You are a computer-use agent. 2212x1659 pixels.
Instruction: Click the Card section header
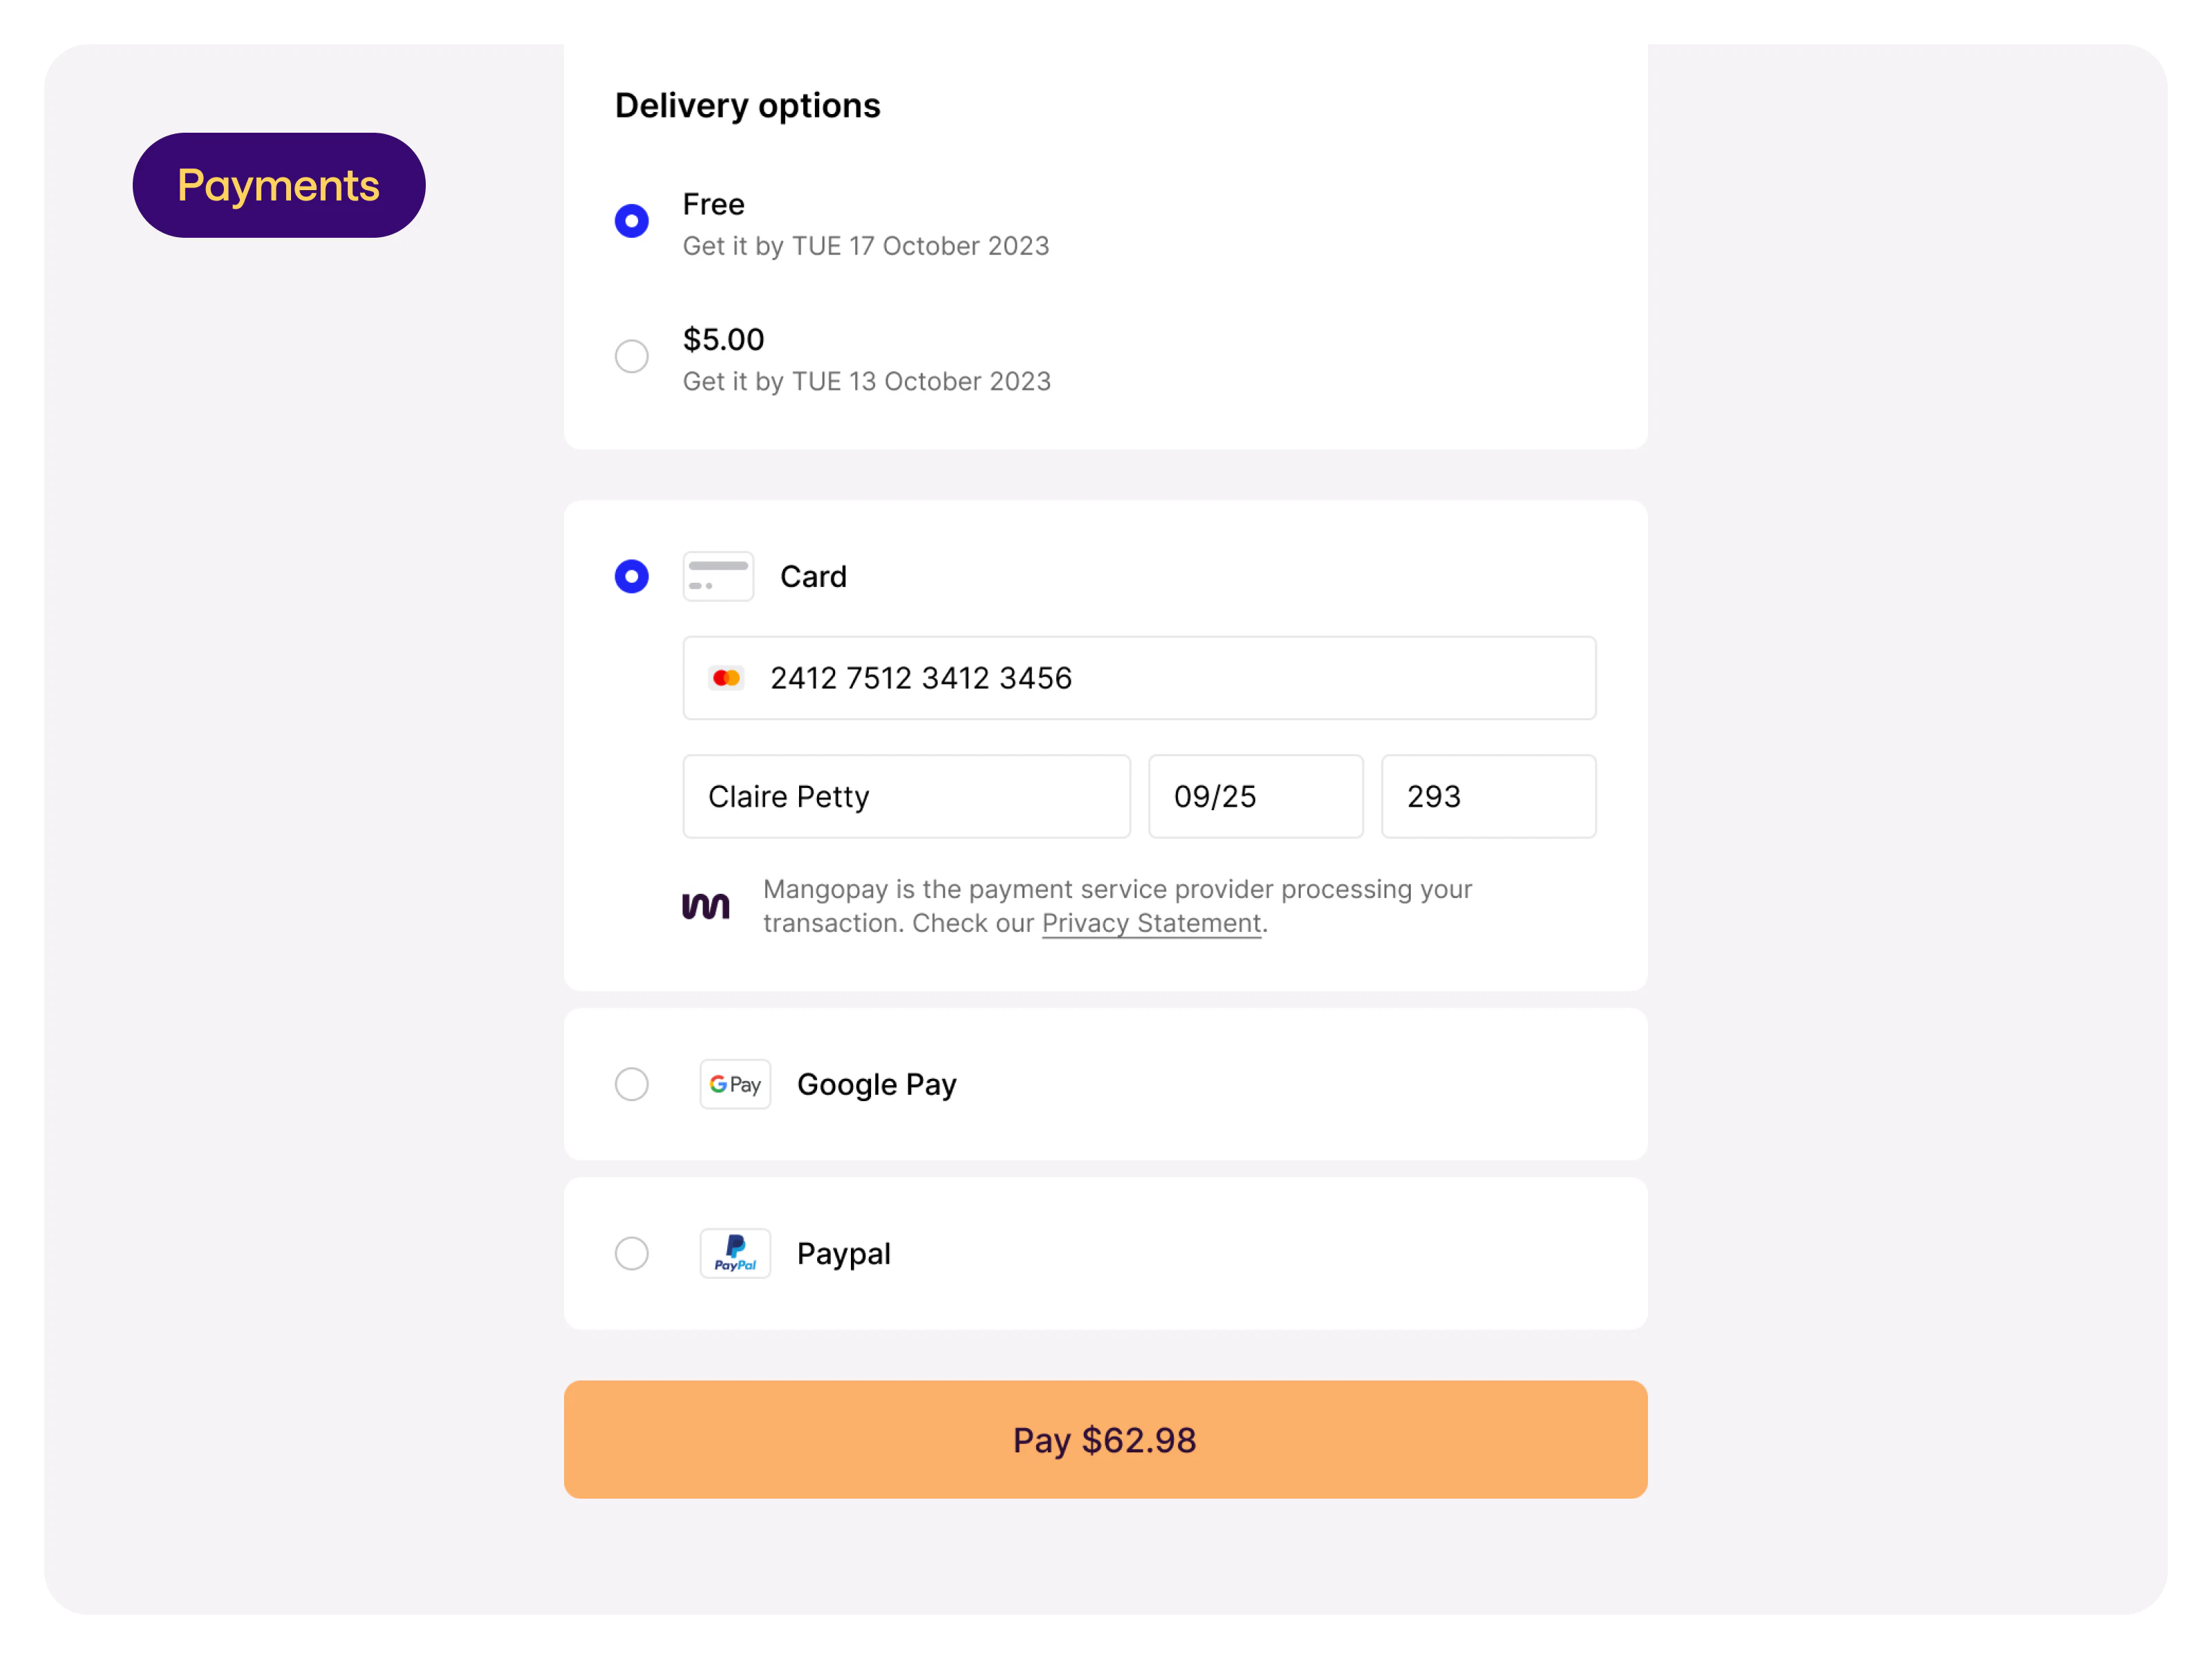tap(813, 576)
